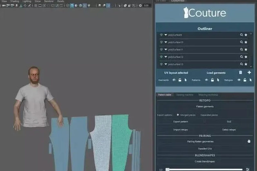Click the Patterns selection arrow icon
The width and height of the screenshot is (257, 171).
pyautogui.click(x=218, y=80)
